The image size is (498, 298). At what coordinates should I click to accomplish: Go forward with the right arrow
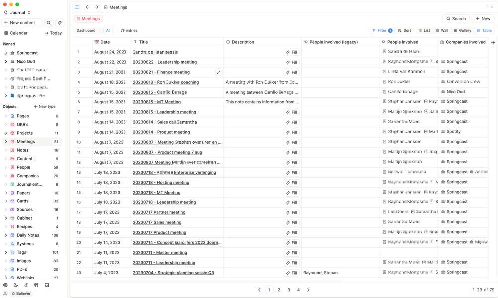96,7
